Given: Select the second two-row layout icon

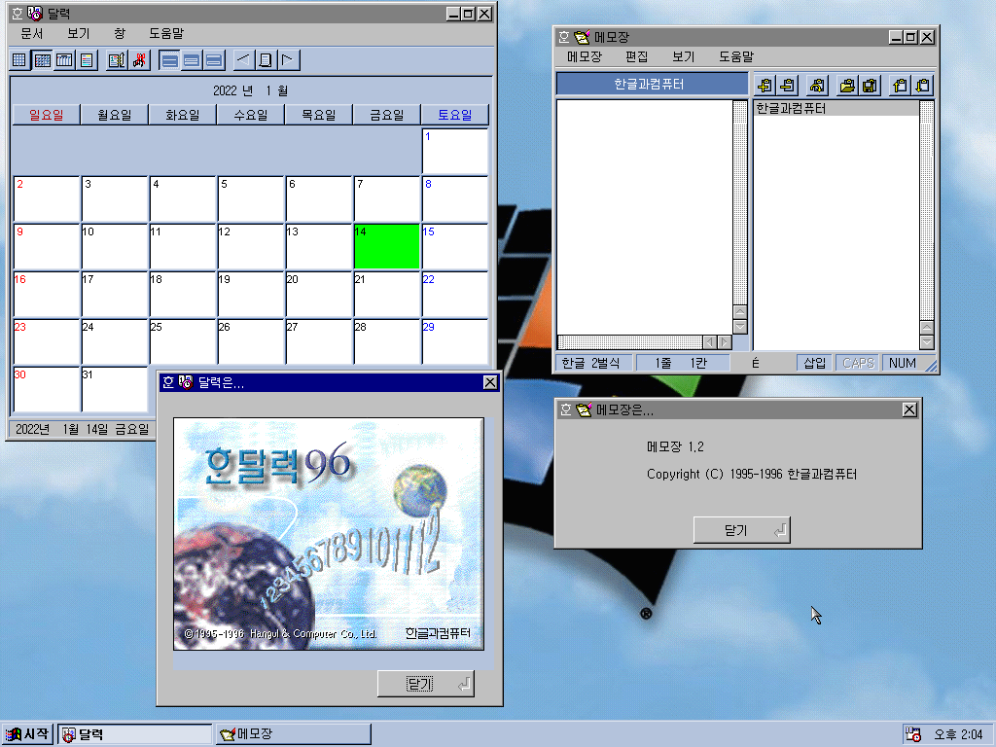Looking at the screenshot, I should (192, 60).
